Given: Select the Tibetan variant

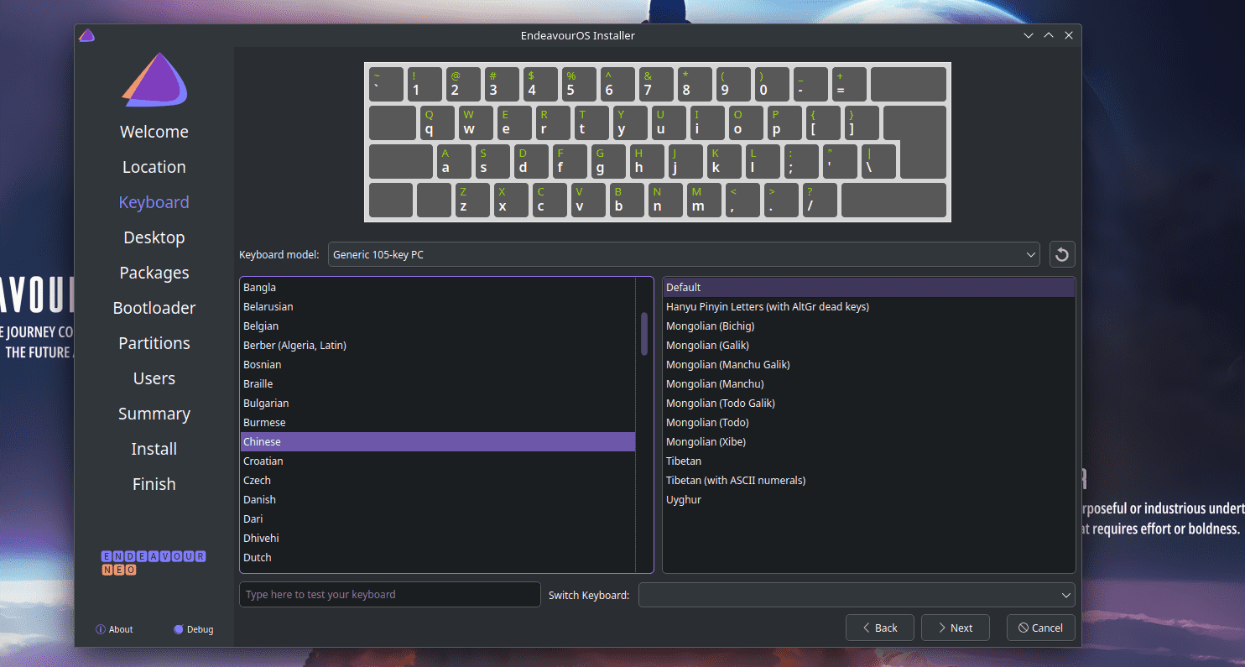Looking at the screenshot, I should coord(869,461).
